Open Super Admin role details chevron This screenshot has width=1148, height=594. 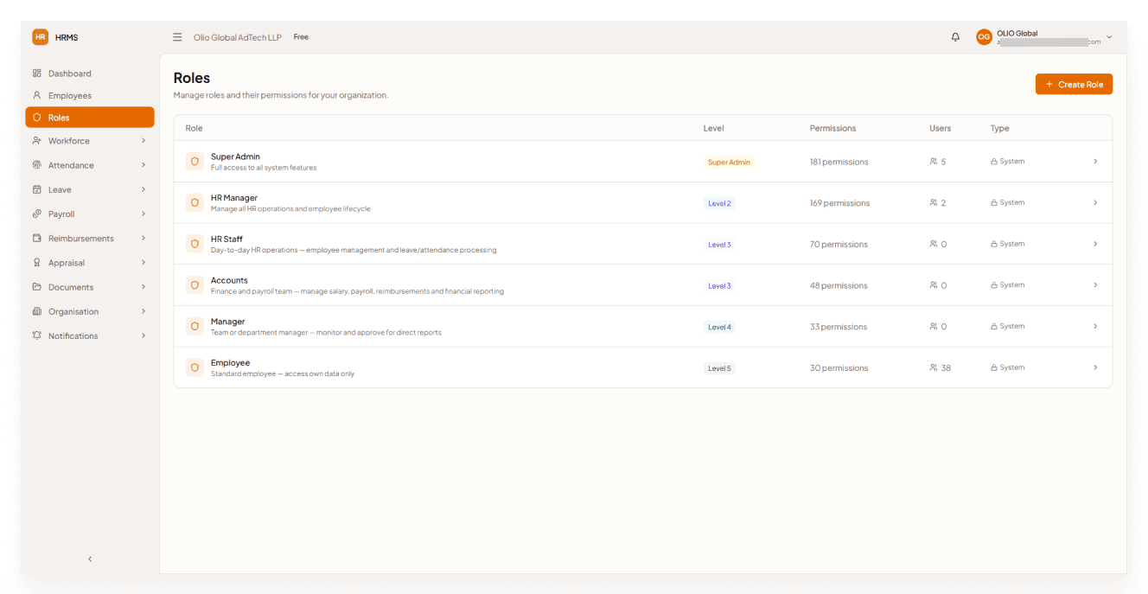pyautogui.click(x=1095, y=162)
